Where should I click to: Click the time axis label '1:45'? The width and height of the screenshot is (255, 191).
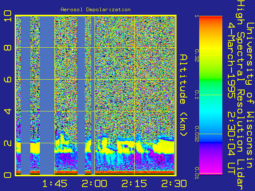click(x=55, y=183)
